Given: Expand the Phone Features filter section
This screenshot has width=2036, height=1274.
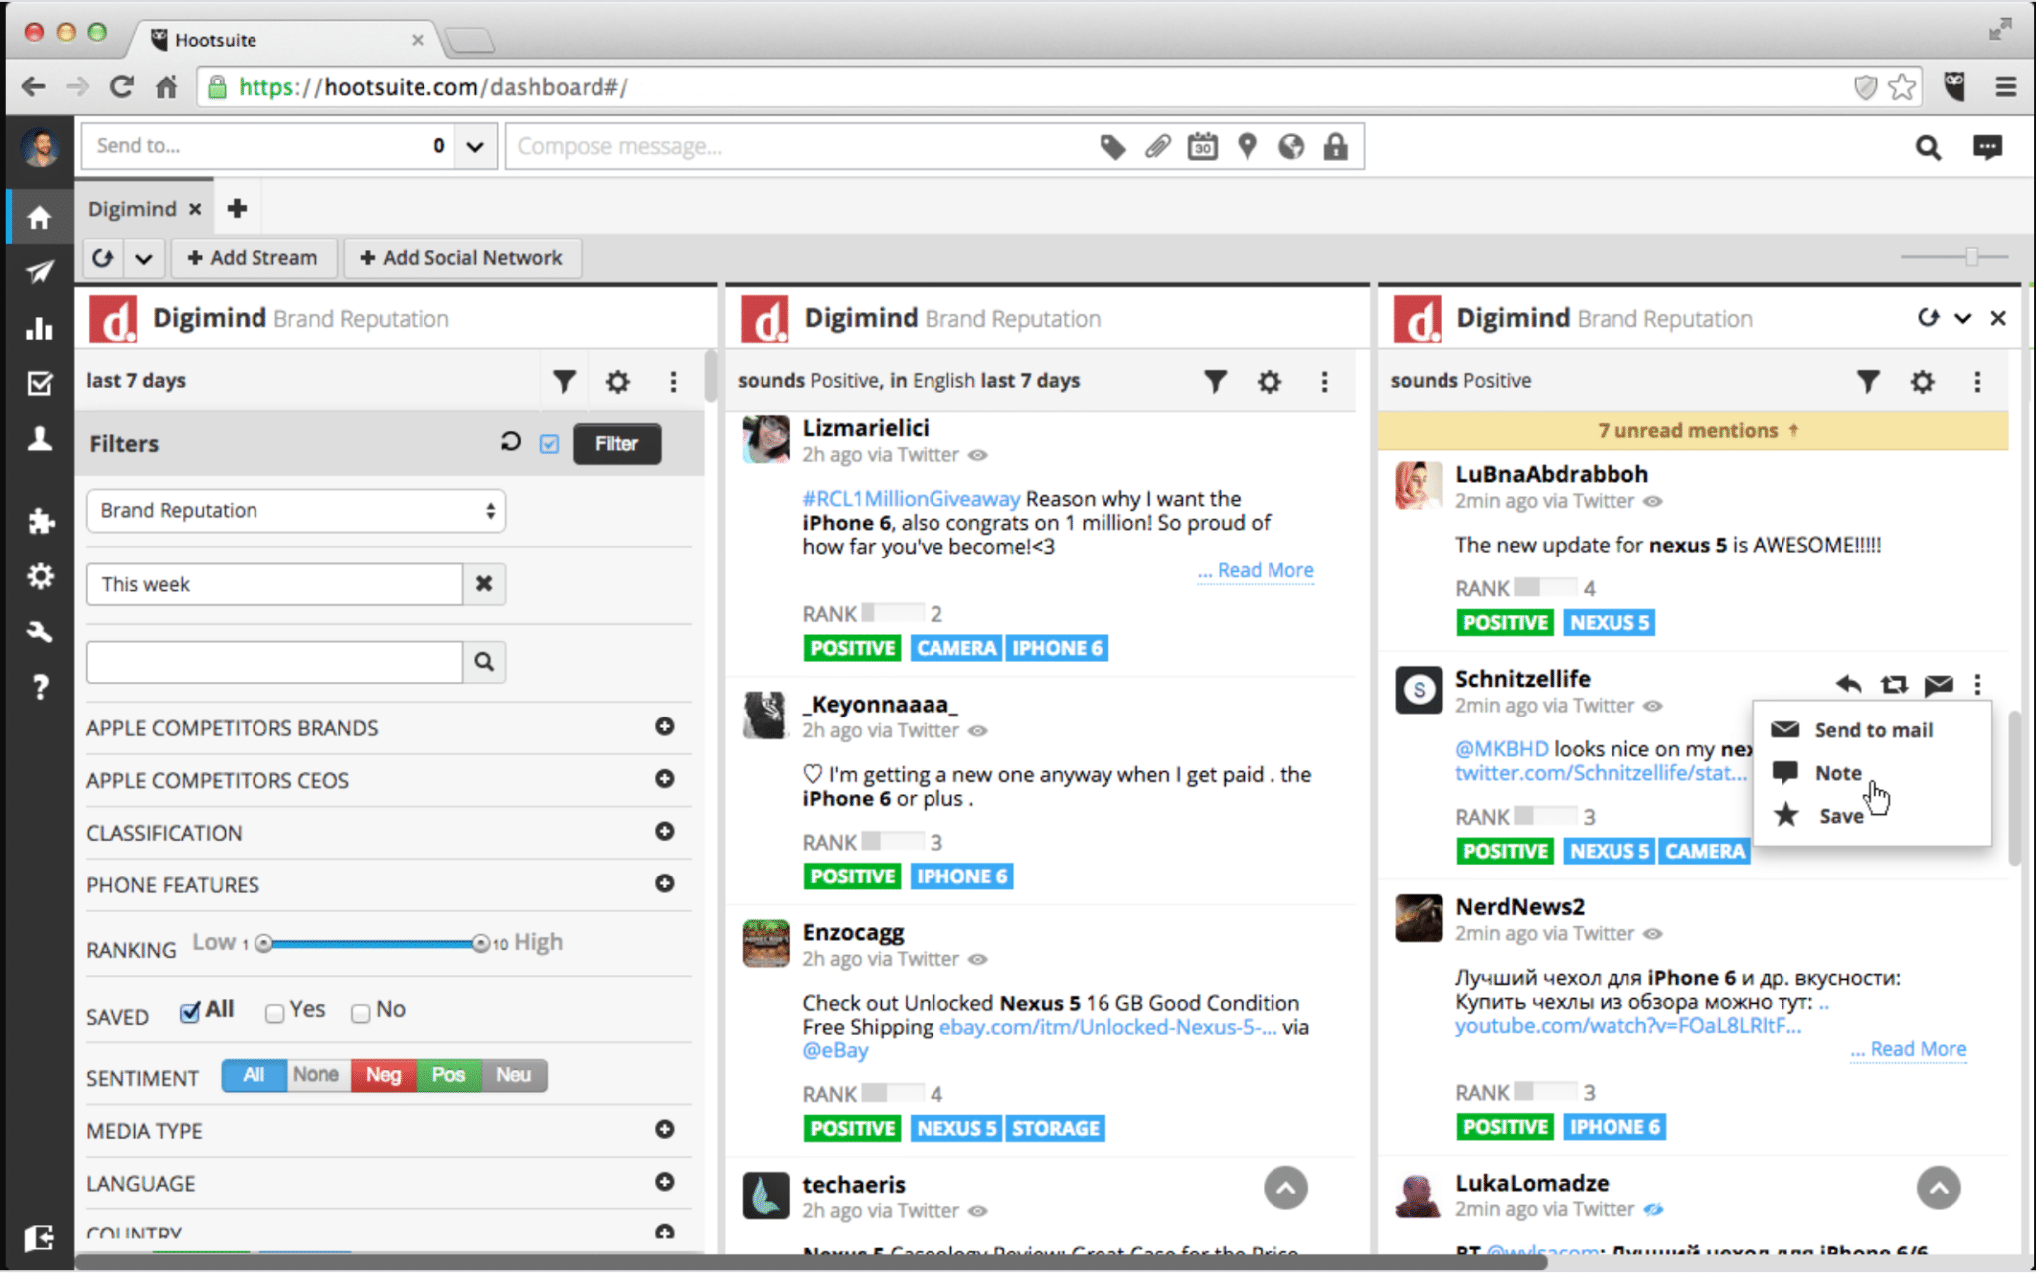Looking at the screenshot, I should [664, 883].
